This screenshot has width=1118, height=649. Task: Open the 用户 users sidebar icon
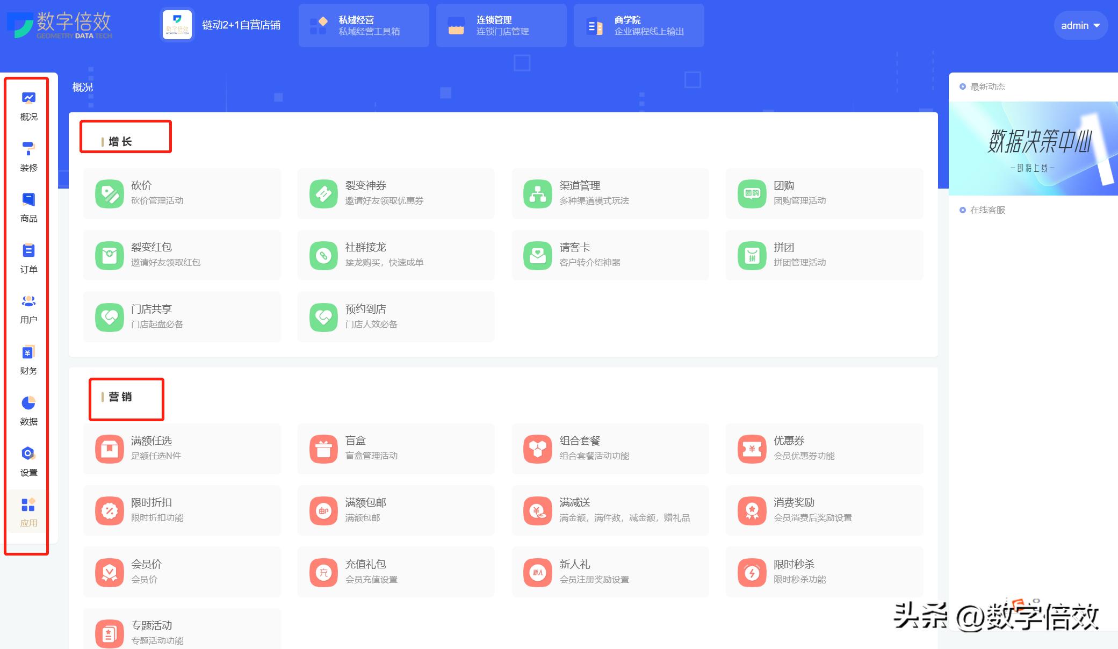(x=28, y=307)
